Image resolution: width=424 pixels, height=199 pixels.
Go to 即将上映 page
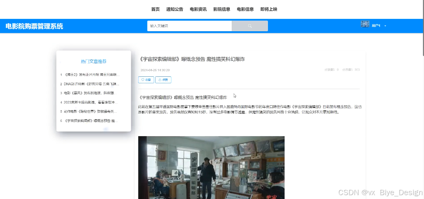click(269, 9)
